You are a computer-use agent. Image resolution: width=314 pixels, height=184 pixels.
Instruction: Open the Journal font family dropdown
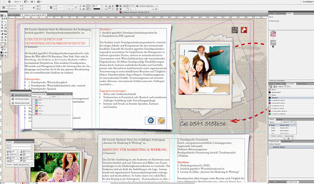tap(20, 145)
